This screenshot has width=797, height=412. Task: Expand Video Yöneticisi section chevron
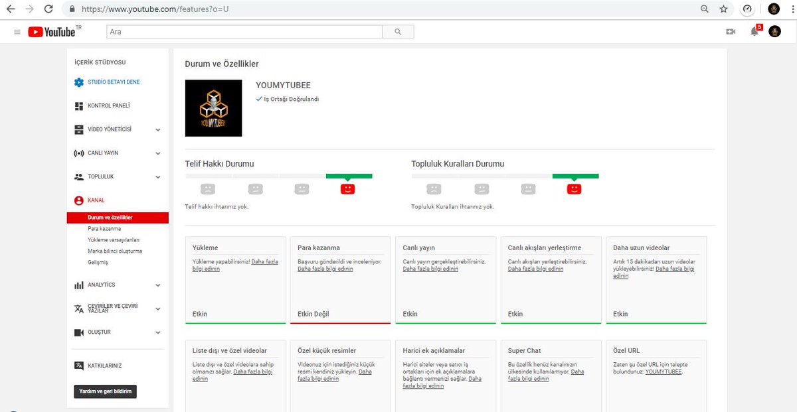(158, 129)
